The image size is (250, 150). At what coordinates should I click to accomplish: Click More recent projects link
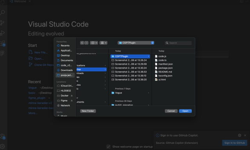[33, 113]
